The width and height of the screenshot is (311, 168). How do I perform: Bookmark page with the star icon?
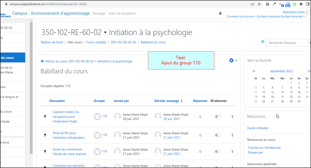(259, 4)
